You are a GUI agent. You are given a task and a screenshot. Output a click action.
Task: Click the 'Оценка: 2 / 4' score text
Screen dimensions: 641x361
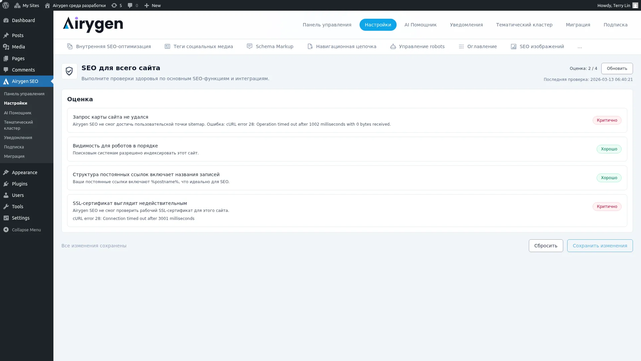coord(583,69)
